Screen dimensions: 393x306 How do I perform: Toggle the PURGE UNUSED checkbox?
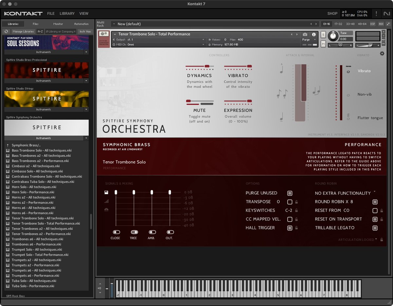(x=290, y=193)
